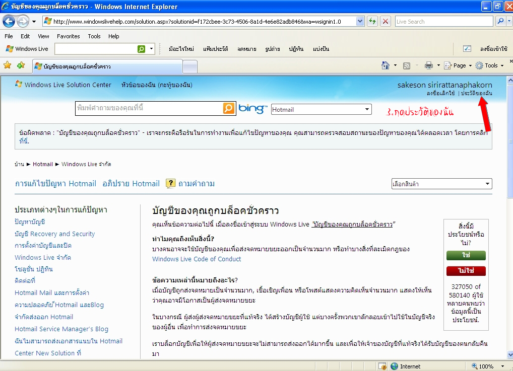Screen dimensions: 513x371
Task: Open the View menu
Action: coord(43,36)
